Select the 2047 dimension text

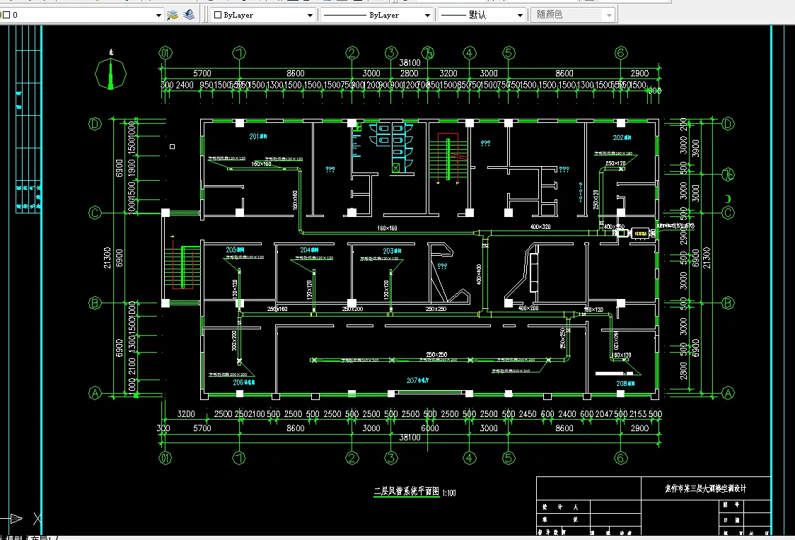(x=604, y=414)
